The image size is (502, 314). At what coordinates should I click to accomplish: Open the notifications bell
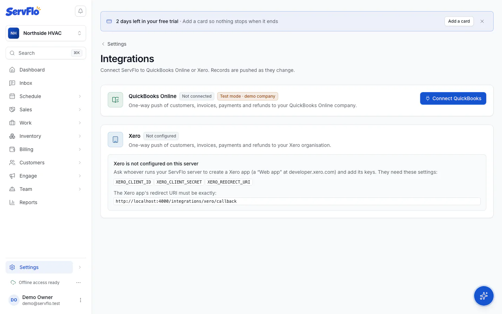click(81, 11)
